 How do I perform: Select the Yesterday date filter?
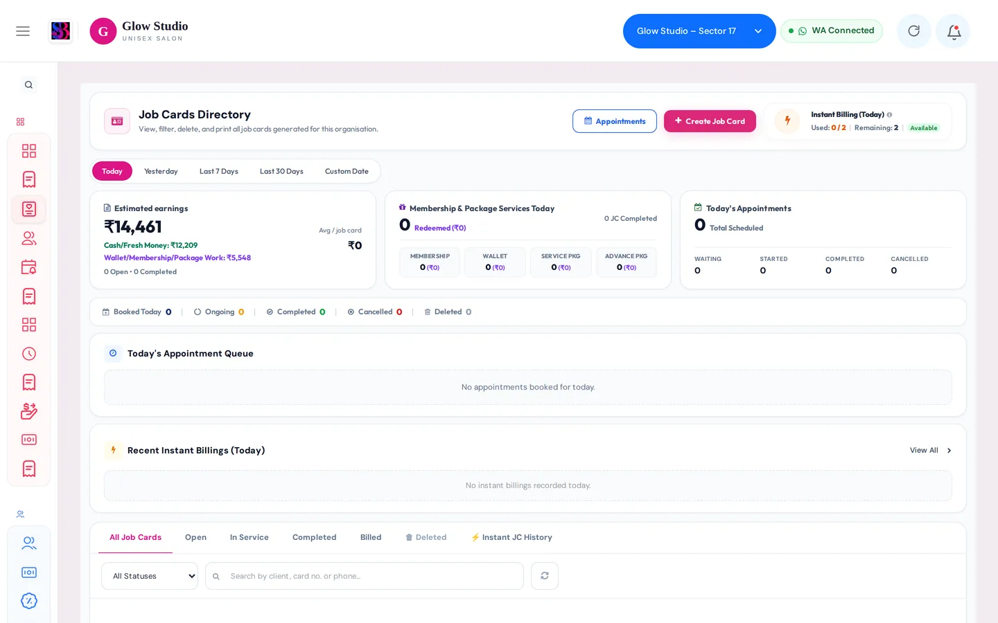[161, 171]
